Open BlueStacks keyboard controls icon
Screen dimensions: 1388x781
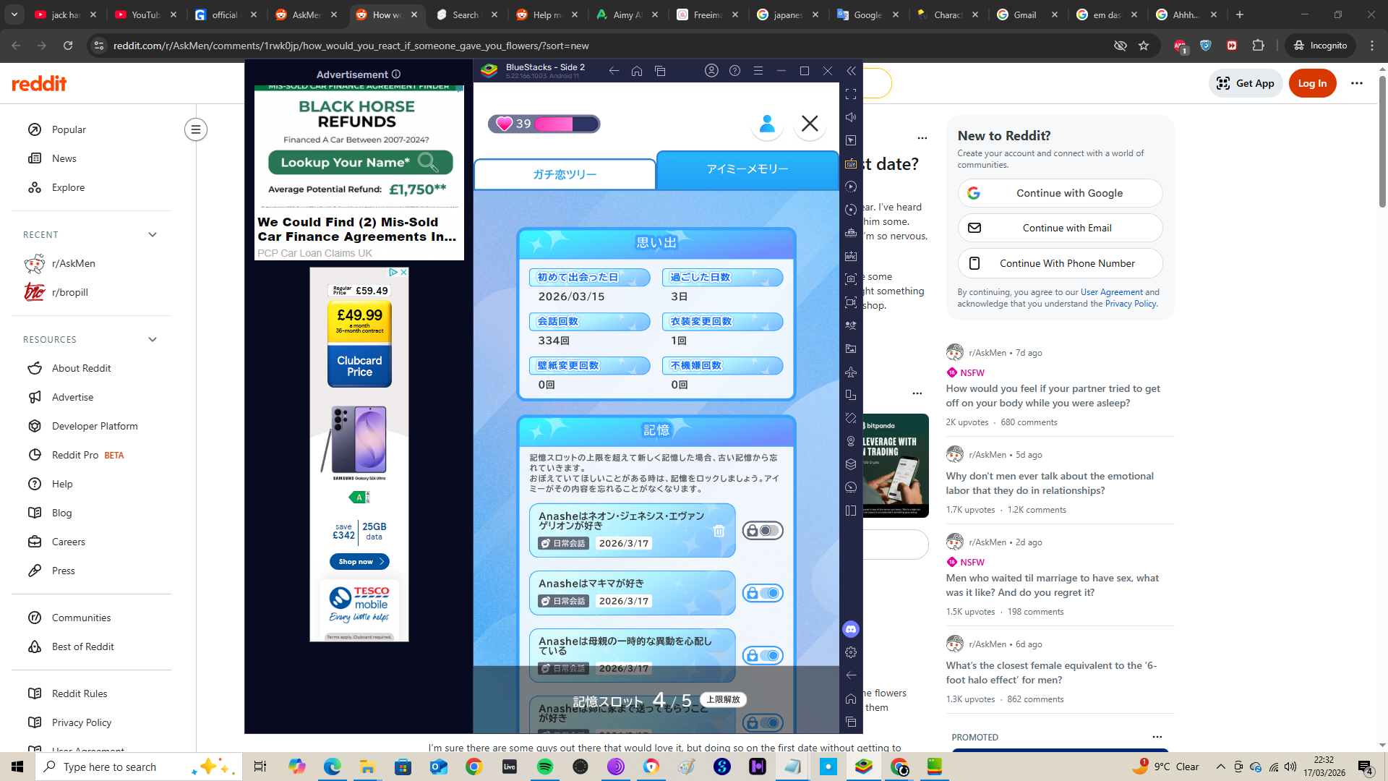tap(851, 163)
